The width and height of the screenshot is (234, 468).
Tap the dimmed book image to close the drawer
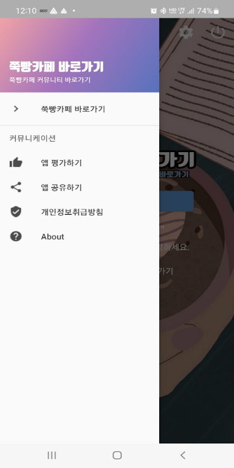(197, 90)
